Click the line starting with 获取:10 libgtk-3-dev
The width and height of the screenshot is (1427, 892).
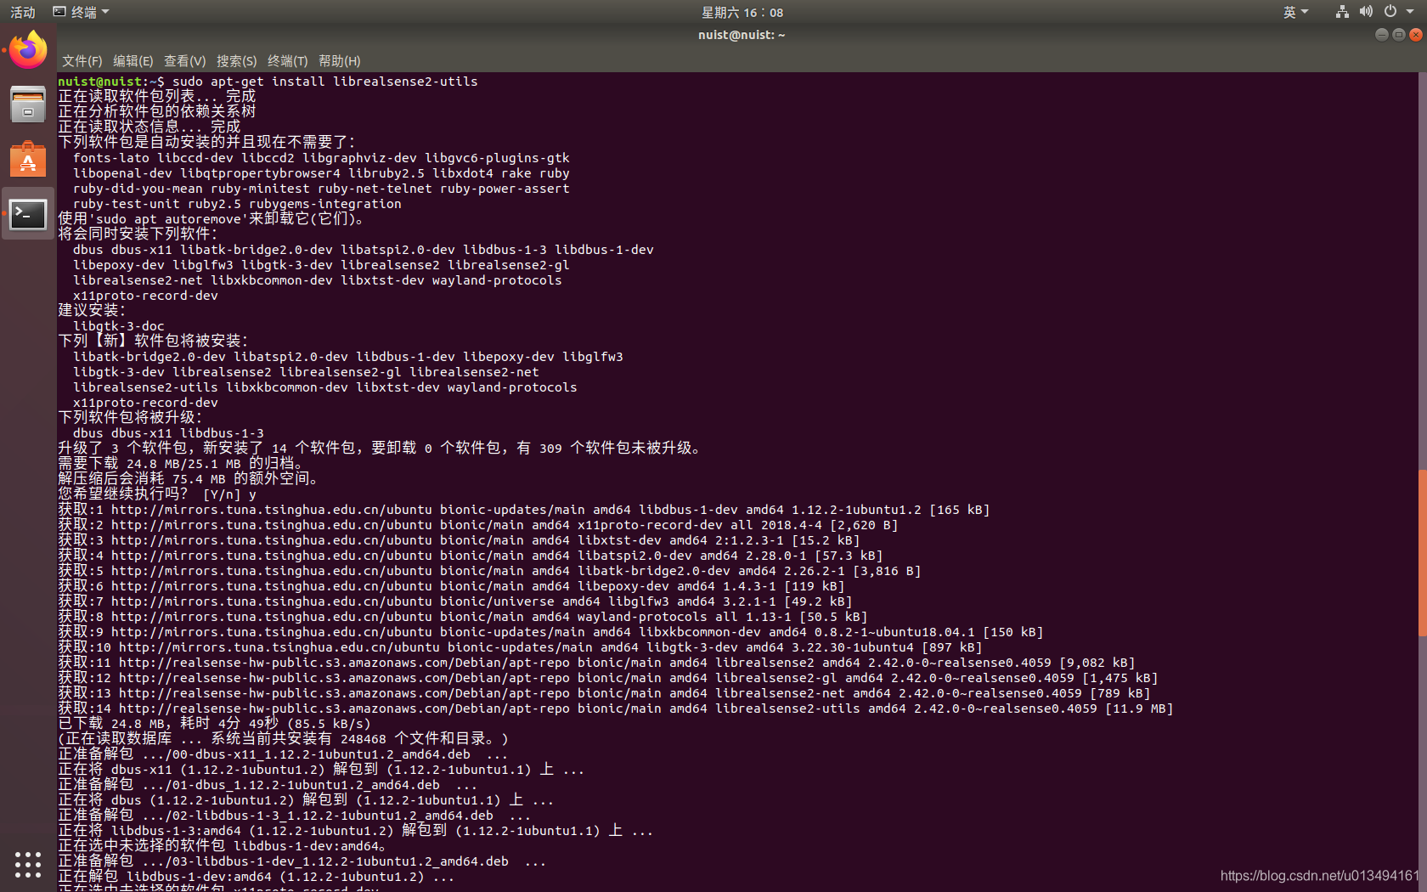(520, 647)
